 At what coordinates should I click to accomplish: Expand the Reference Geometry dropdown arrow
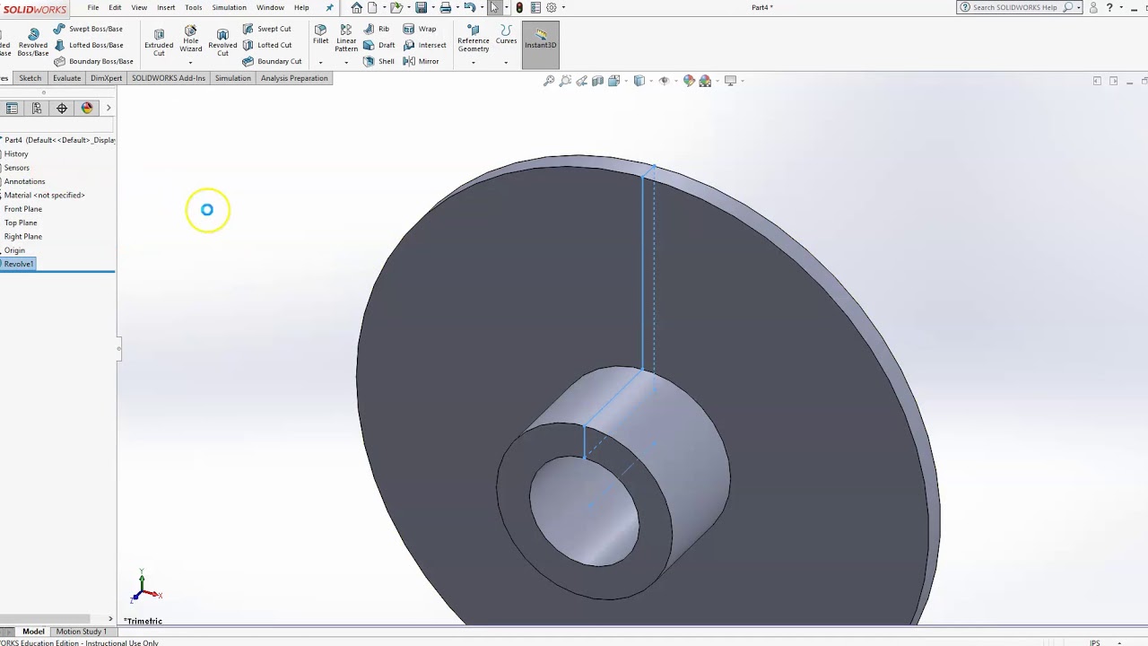[473, 62]
